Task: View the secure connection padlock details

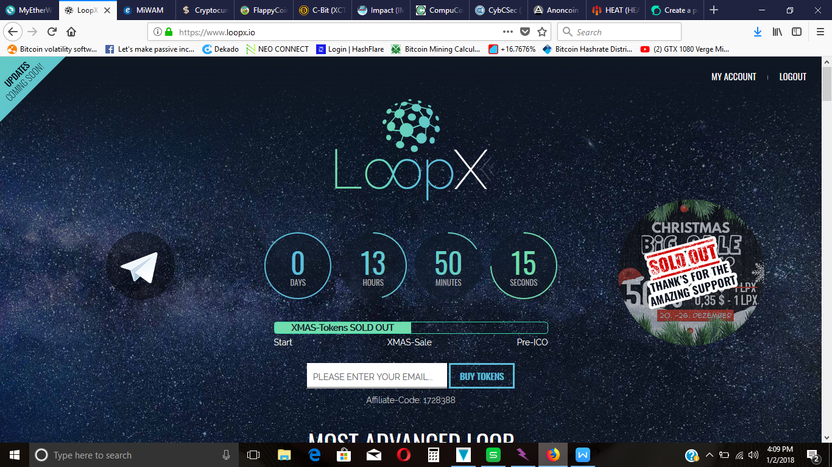Action: 169,32
